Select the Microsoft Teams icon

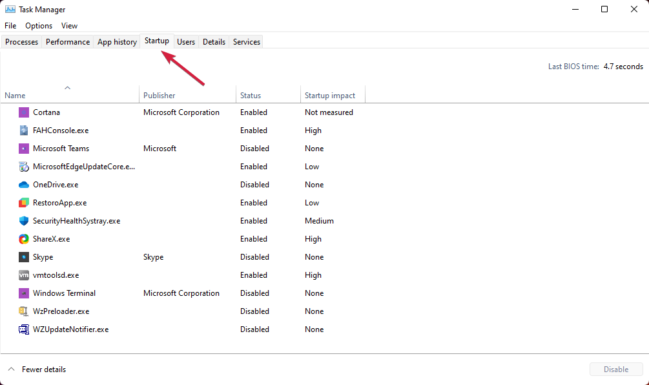24,149
